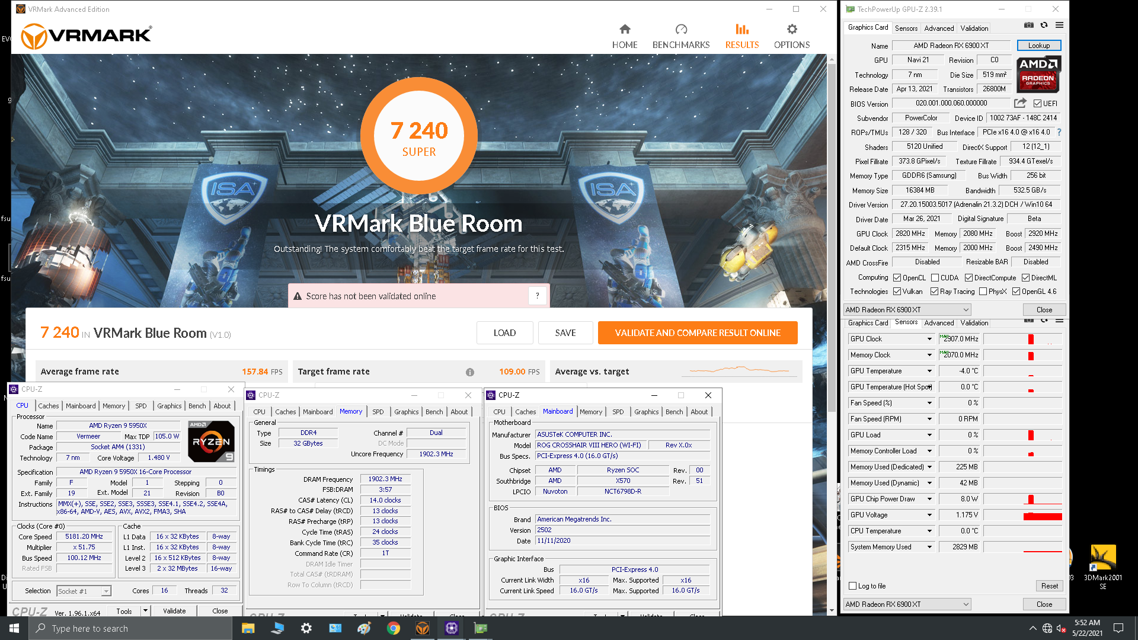The height and width of the screenshot is (640, 1138).
Task: Open the Fan Speed (%) sensor dropdown
Action: click(929, 403)
